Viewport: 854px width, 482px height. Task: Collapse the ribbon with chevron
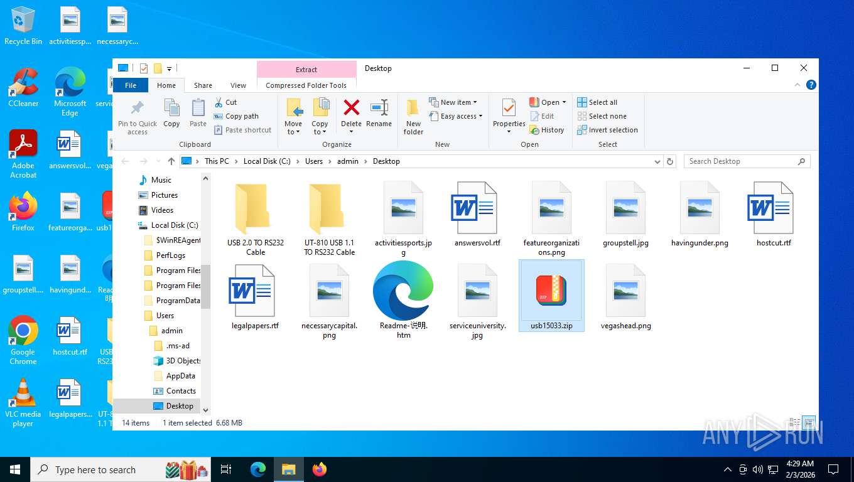click(798, 85)
